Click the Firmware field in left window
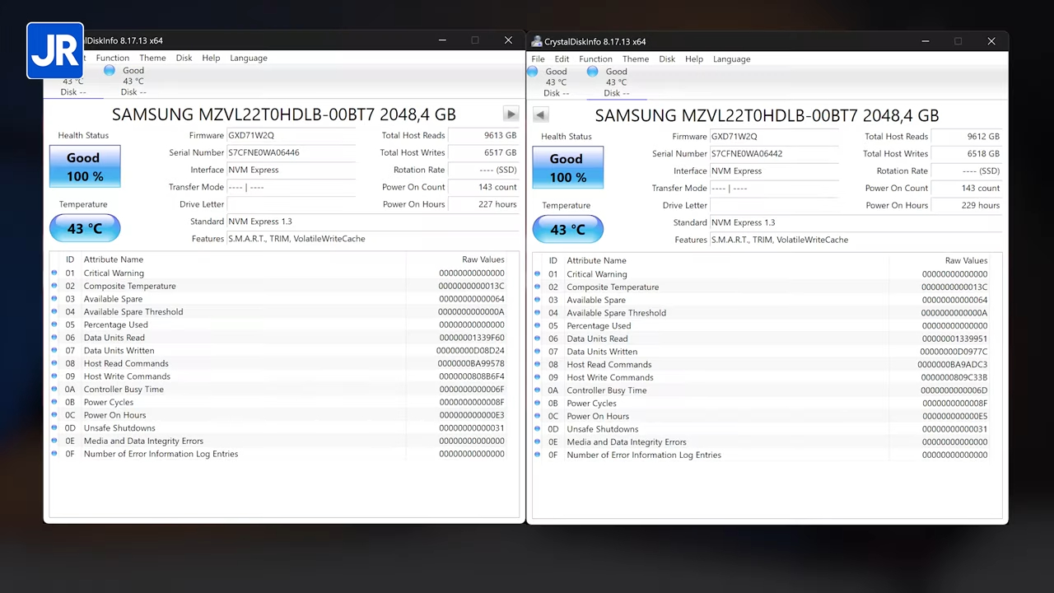Screen dimensions: 1054x593 point(291,135)
